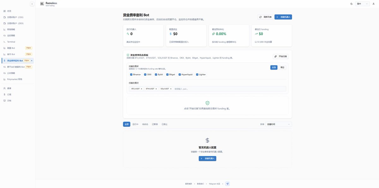Click the 最佳日 funding stat card

[272, 36]
